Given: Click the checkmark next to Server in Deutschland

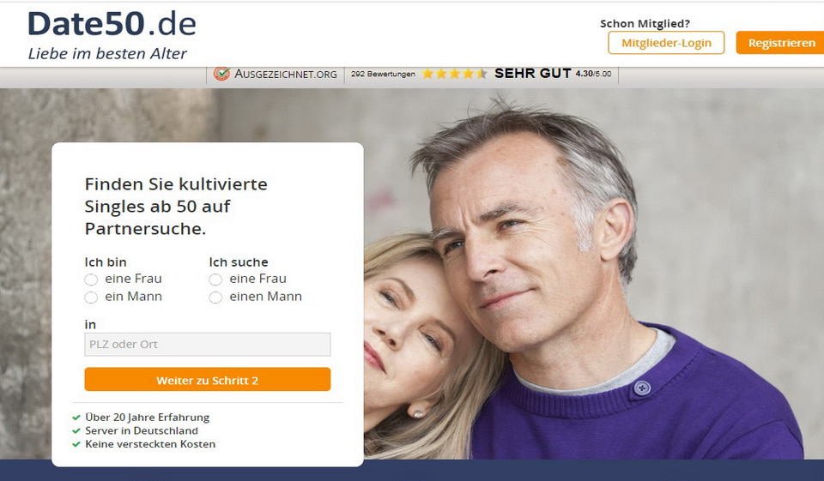Looking at the screenshot, I should coord(76,431).
